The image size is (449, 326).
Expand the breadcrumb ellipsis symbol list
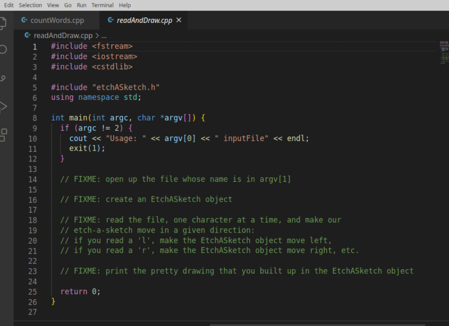(x=104, y=36)
